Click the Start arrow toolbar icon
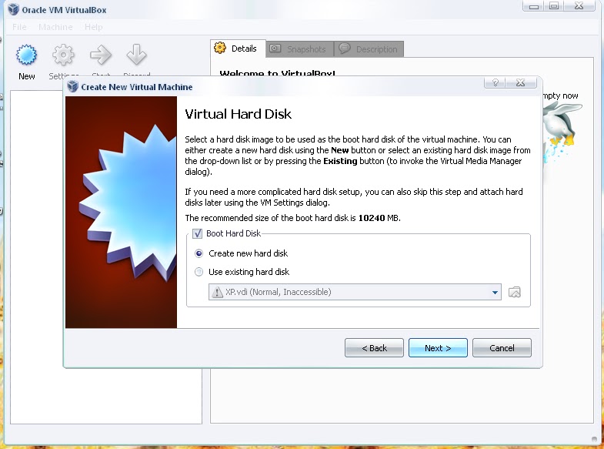The height and width of the screenshot is (449, 604). (x=101, y=55)
